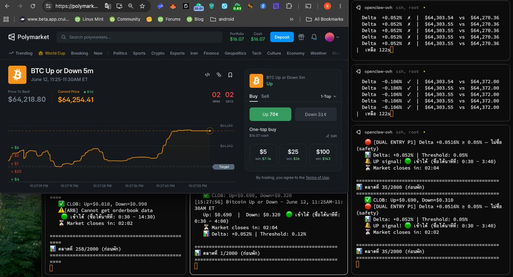
Task: Click the Bitcoin logo beside market title
Action: tap(17, 75)
